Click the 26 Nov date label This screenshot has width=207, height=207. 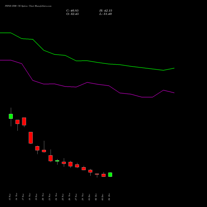click(x=70, y=197)
